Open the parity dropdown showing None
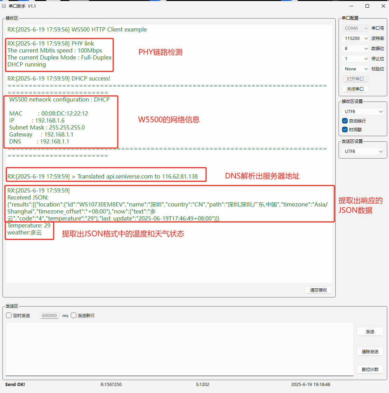This screenshot has height=393, width=389. pyautogui.click(x=355, y=69)
